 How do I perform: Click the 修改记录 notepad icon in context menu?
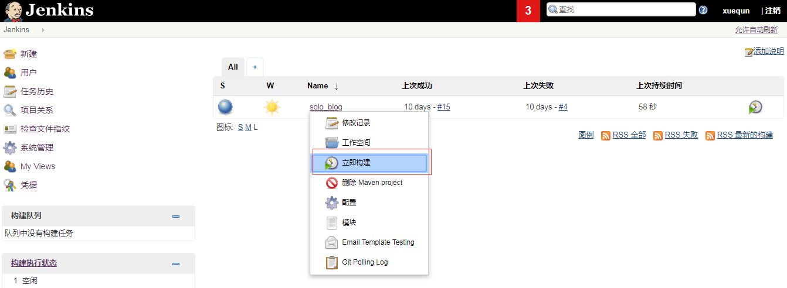click(x=332, y=123)
